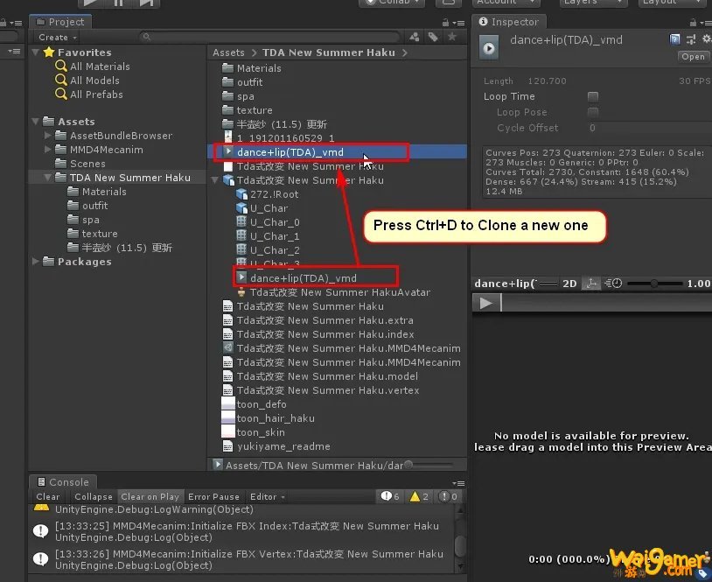
Task: Open the Search by Label filter
Action: tap(433, 37)
